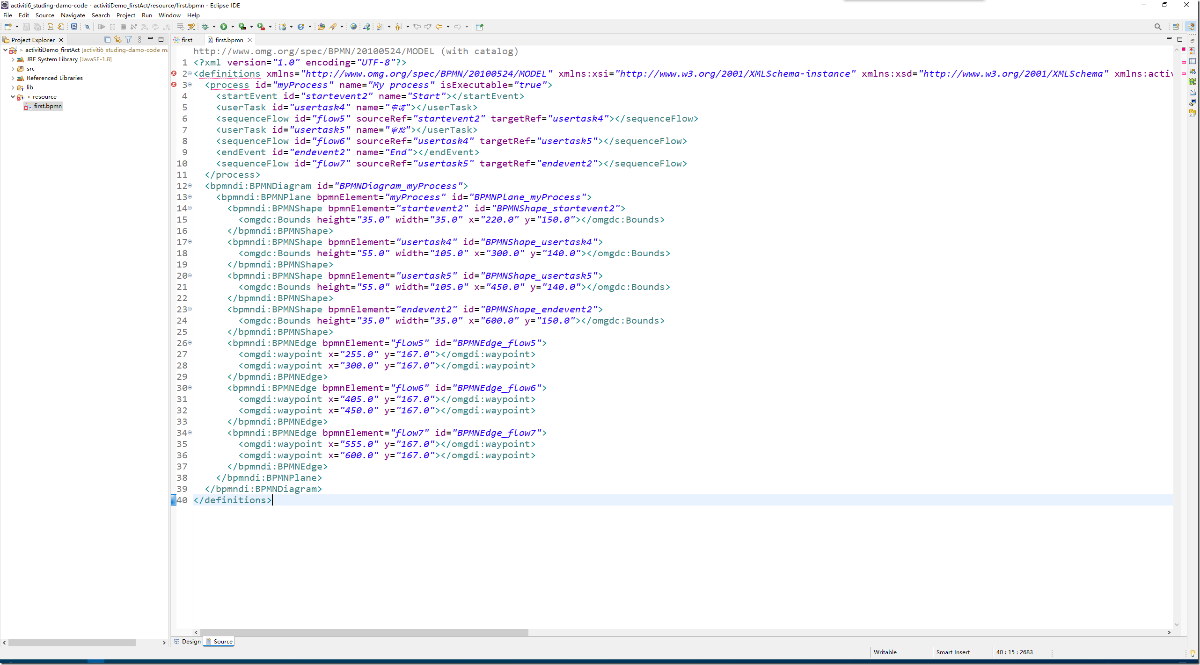This screenshot has height=665, width=1200.
Task: Open the Project menu
Action: [126, 15]
